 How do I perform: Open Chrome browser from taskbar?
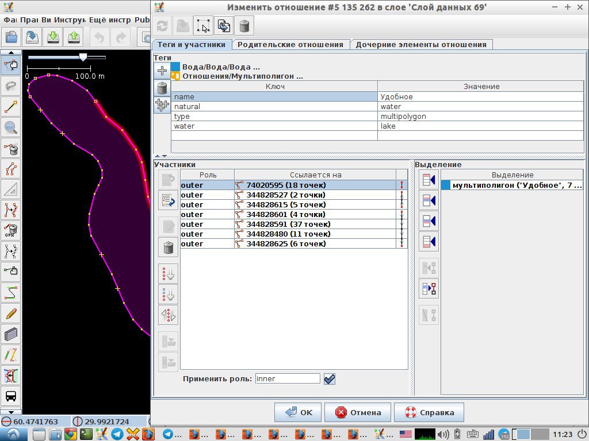tap(71, 434)
